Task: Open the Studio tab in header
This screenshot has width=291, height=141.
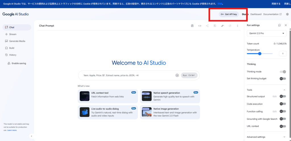Action: point(245,14)
